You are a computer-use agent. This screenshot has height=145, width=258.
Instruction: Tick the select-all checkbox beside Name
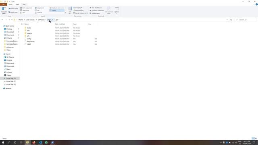tap(23, 24)
